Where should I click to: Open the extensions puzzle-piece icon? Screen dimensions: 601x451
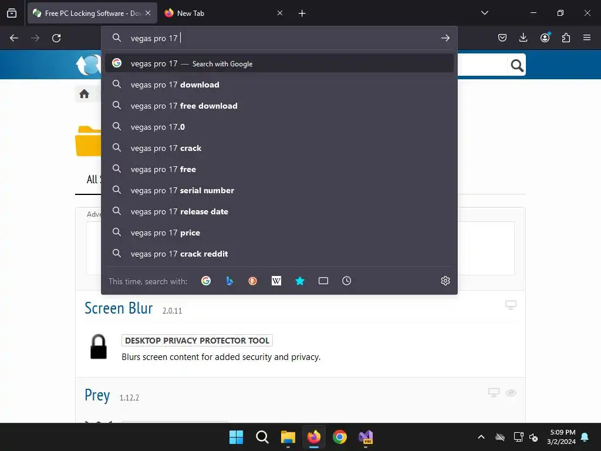[566, 38]
